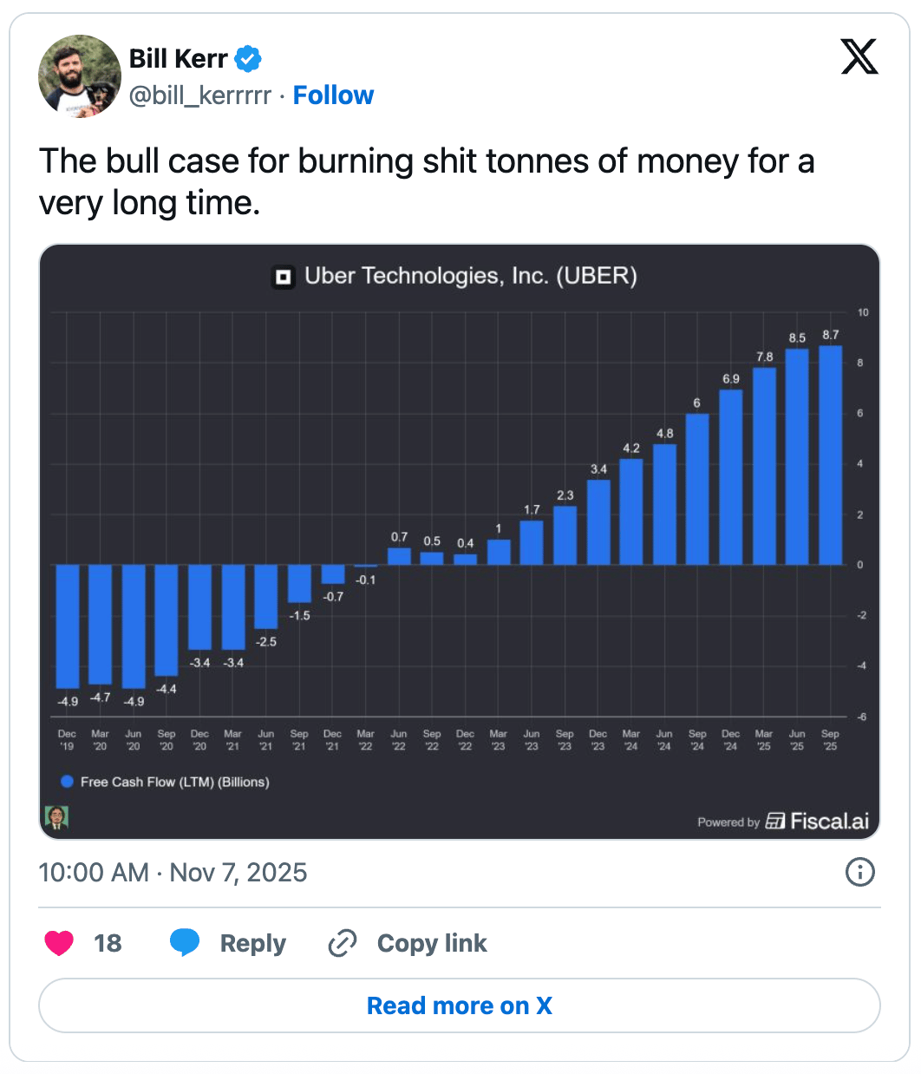921x1074 pixels.
Task: Click the copy link chain icon
Action: 343,943
